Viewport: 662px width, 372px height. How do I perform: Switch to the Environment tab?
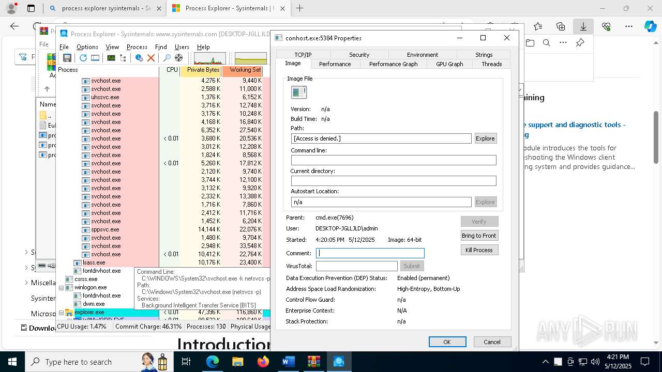423,55
